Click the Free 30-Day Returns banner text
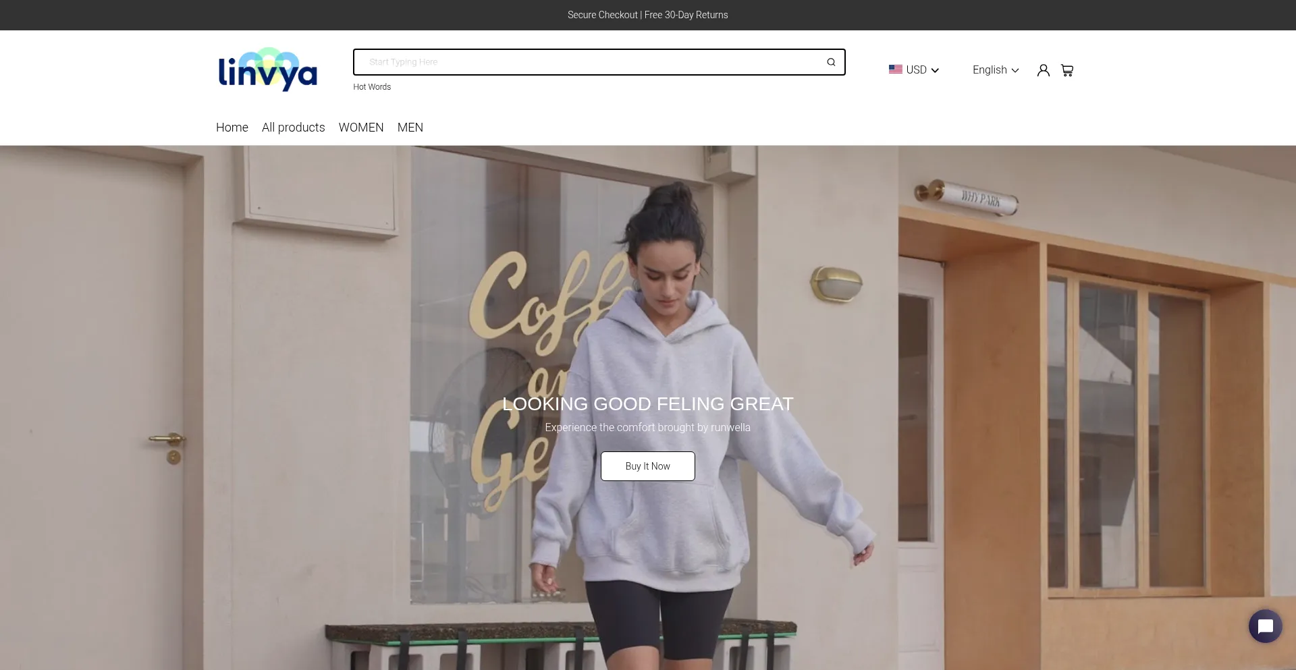1296x670 pixels. (686, 14)
